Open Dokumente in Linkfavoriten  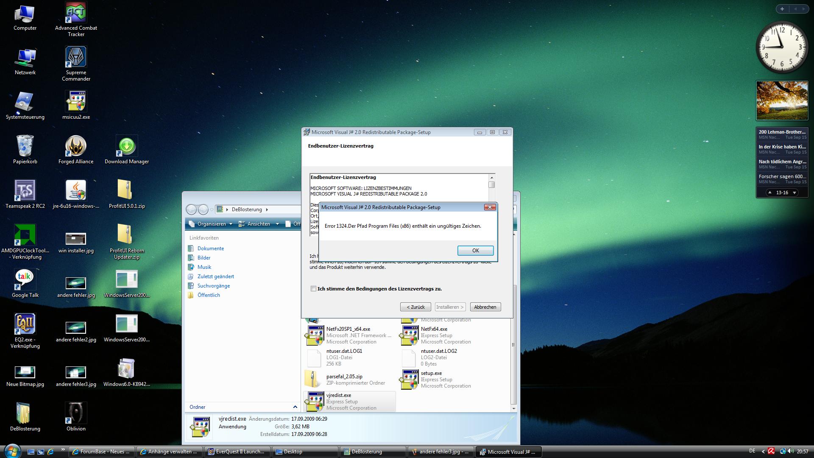pyautogui.click(x=210, y=249)
